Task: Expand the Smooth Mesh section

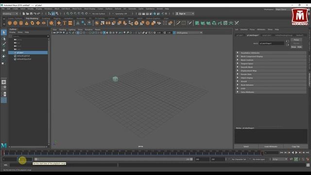Action: pyautogui.click(x=271, y=67)
